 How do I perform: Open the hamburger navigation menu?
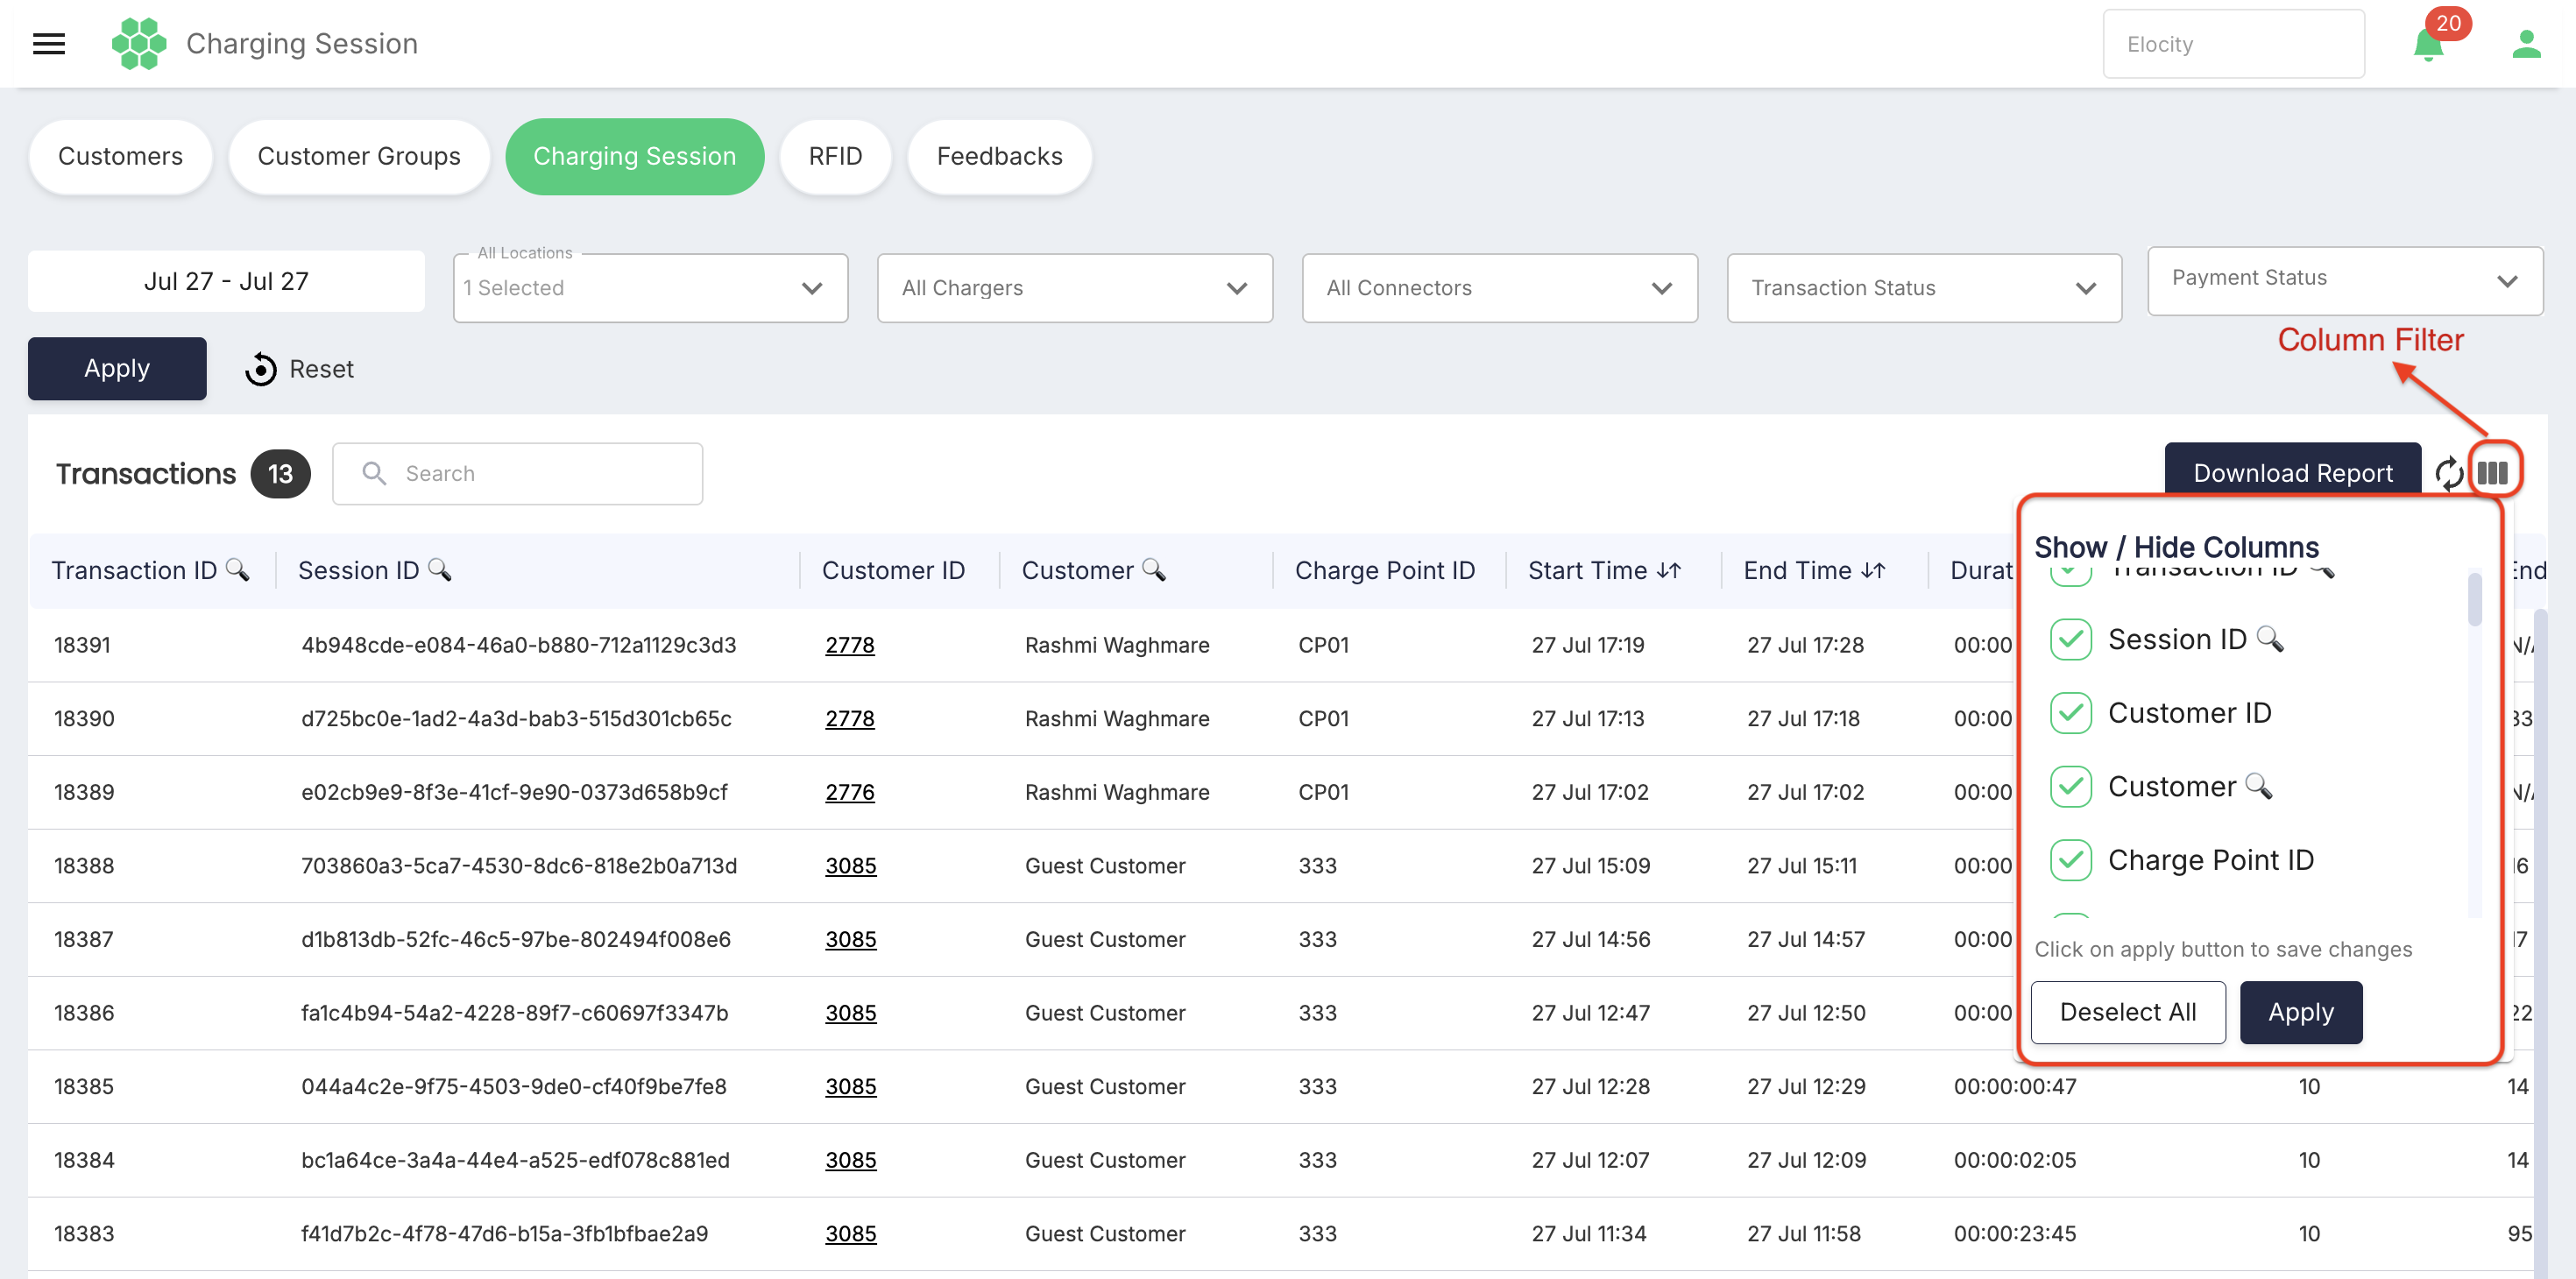click(x=49, y=43)
